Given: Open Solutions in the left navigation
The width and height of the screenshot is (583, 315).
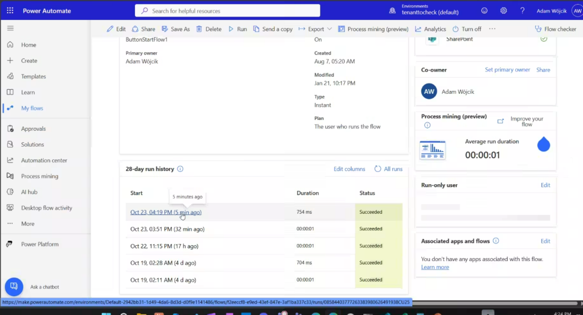Looking at the screenshot, I should pos(32,144).
